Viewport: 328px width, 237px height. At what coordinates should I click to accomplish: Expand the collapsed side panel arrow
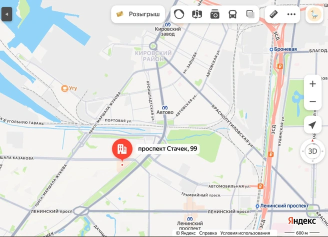6,14
